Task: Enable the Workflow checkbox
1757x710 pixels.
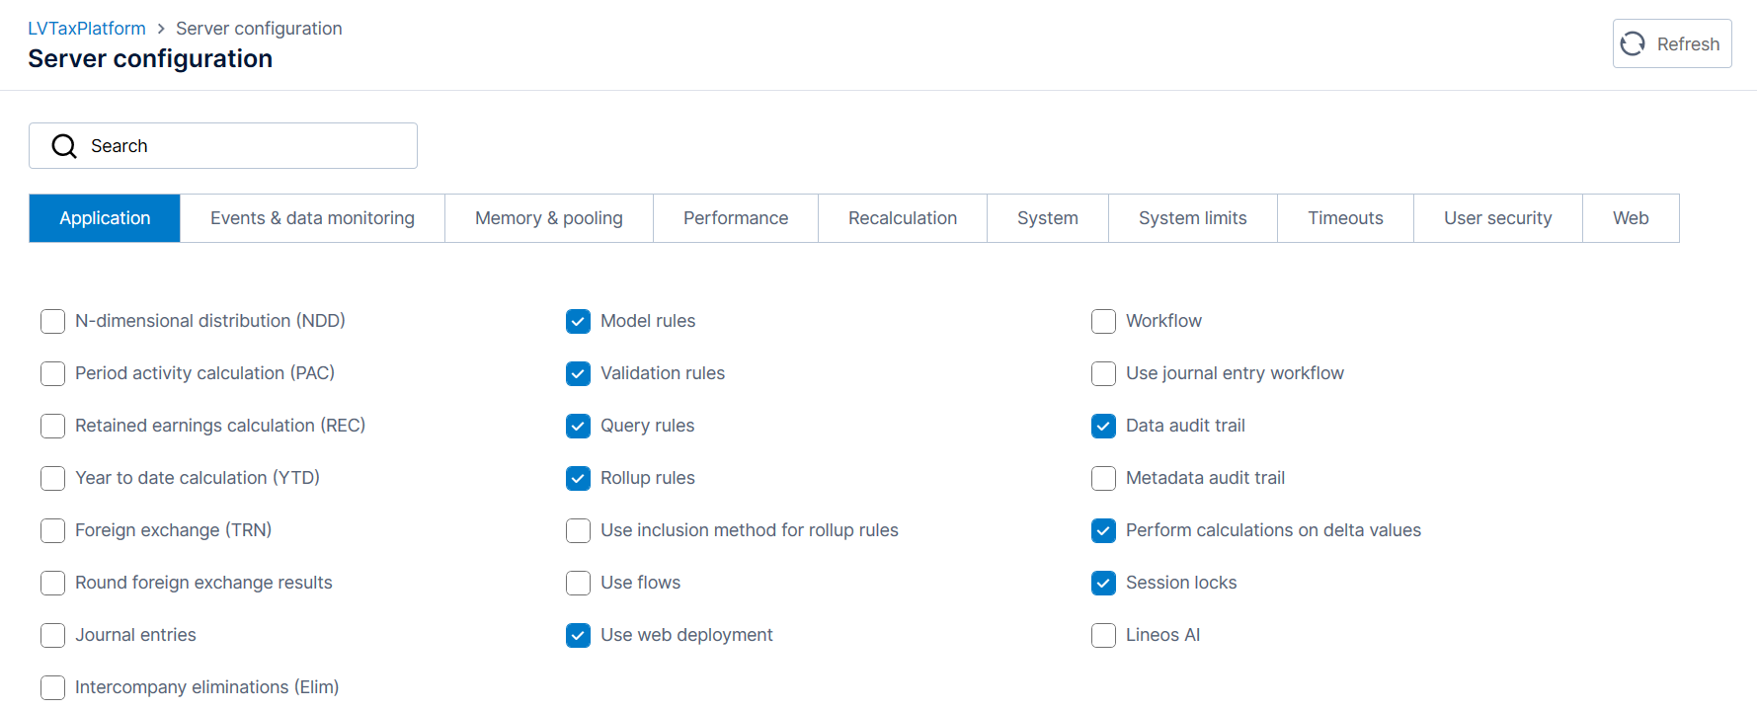Action: 1104,321
